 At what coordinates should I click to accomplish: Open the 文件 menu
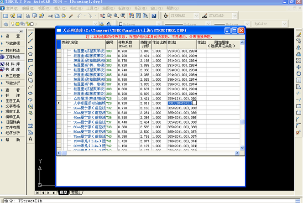[12, 8]
